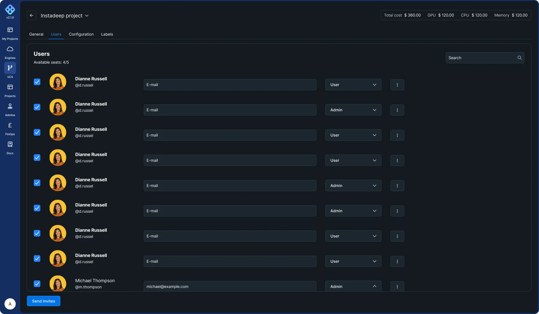Open role dropdown in first user row

coord(353,85)
